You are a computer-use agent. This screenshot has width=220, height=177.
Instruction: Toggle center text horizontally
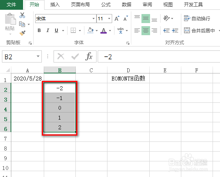(146, 30)
